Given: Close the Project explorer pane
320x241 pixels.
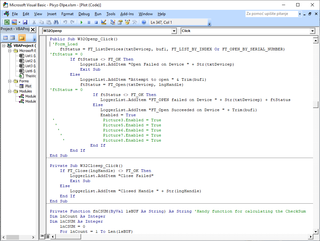Looking at the screenshot, I should [x=33, y=29].
